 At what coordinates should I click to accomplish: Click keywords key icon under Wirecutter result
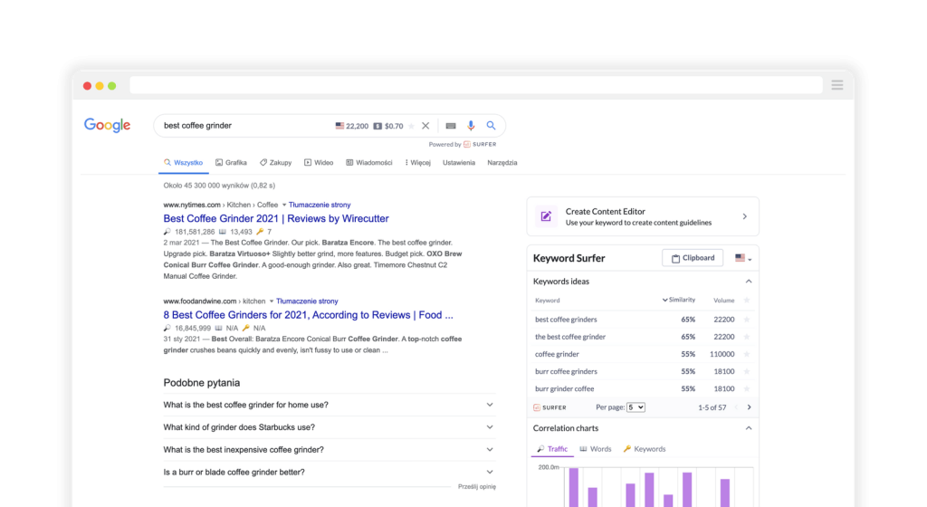click(x=260, y=232)
